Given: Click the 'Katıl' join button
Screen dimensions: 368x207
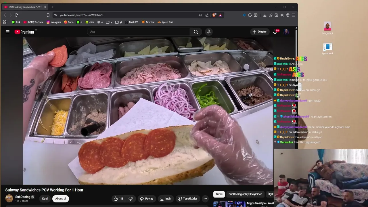Looking at the screenshot, I should [x=45, y=199].
